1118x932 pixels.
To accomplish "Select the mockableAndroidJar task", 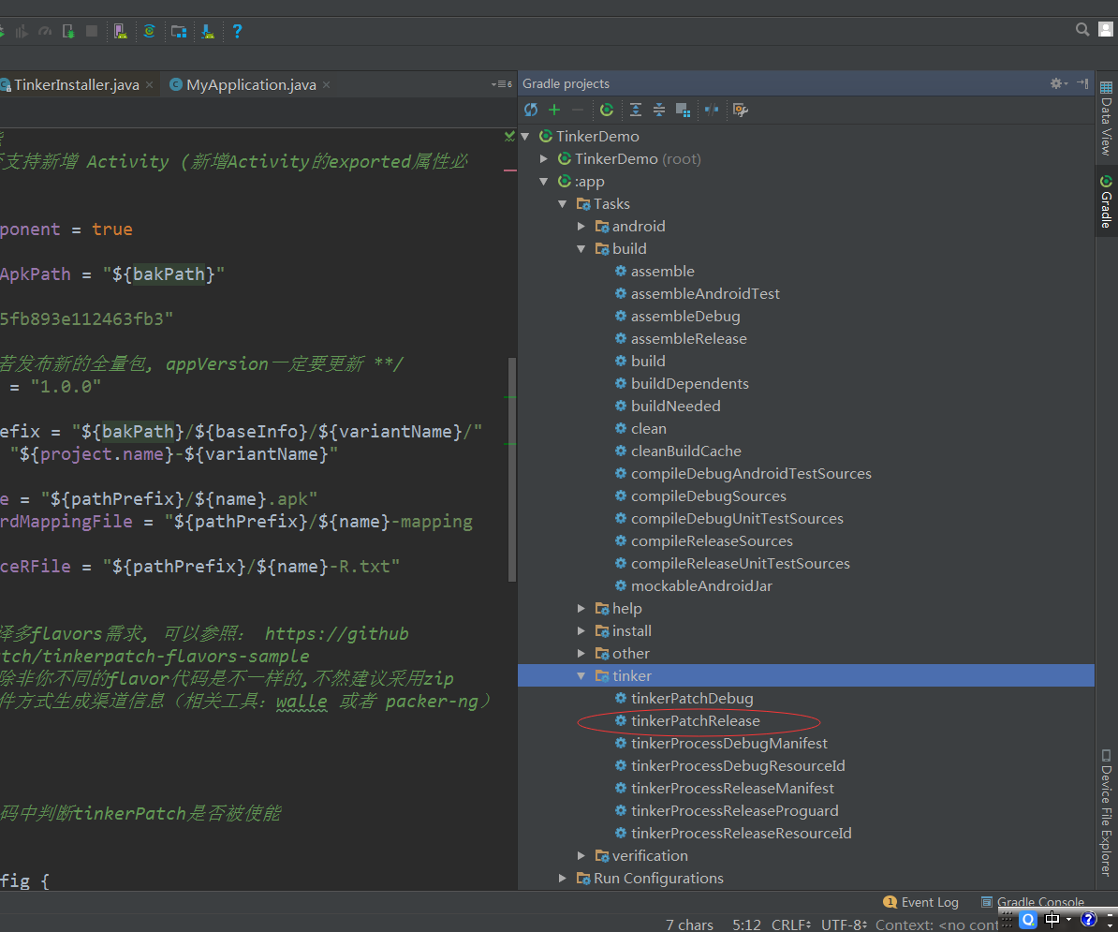I will coord(701,585).
